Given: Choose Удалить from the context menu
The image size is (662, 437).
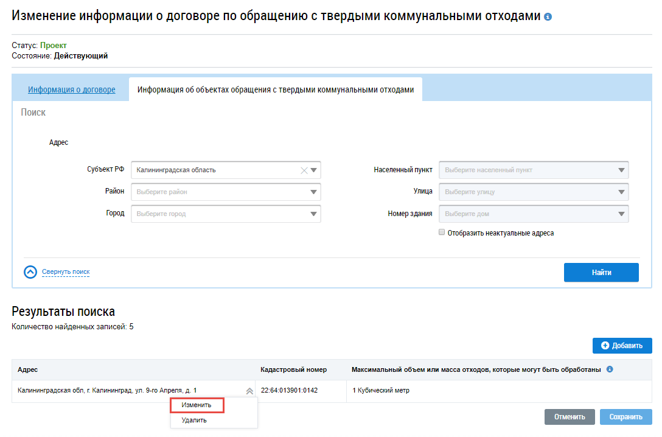Looking at the screenshot, I should pyautogui.click(x=194, y=420).
